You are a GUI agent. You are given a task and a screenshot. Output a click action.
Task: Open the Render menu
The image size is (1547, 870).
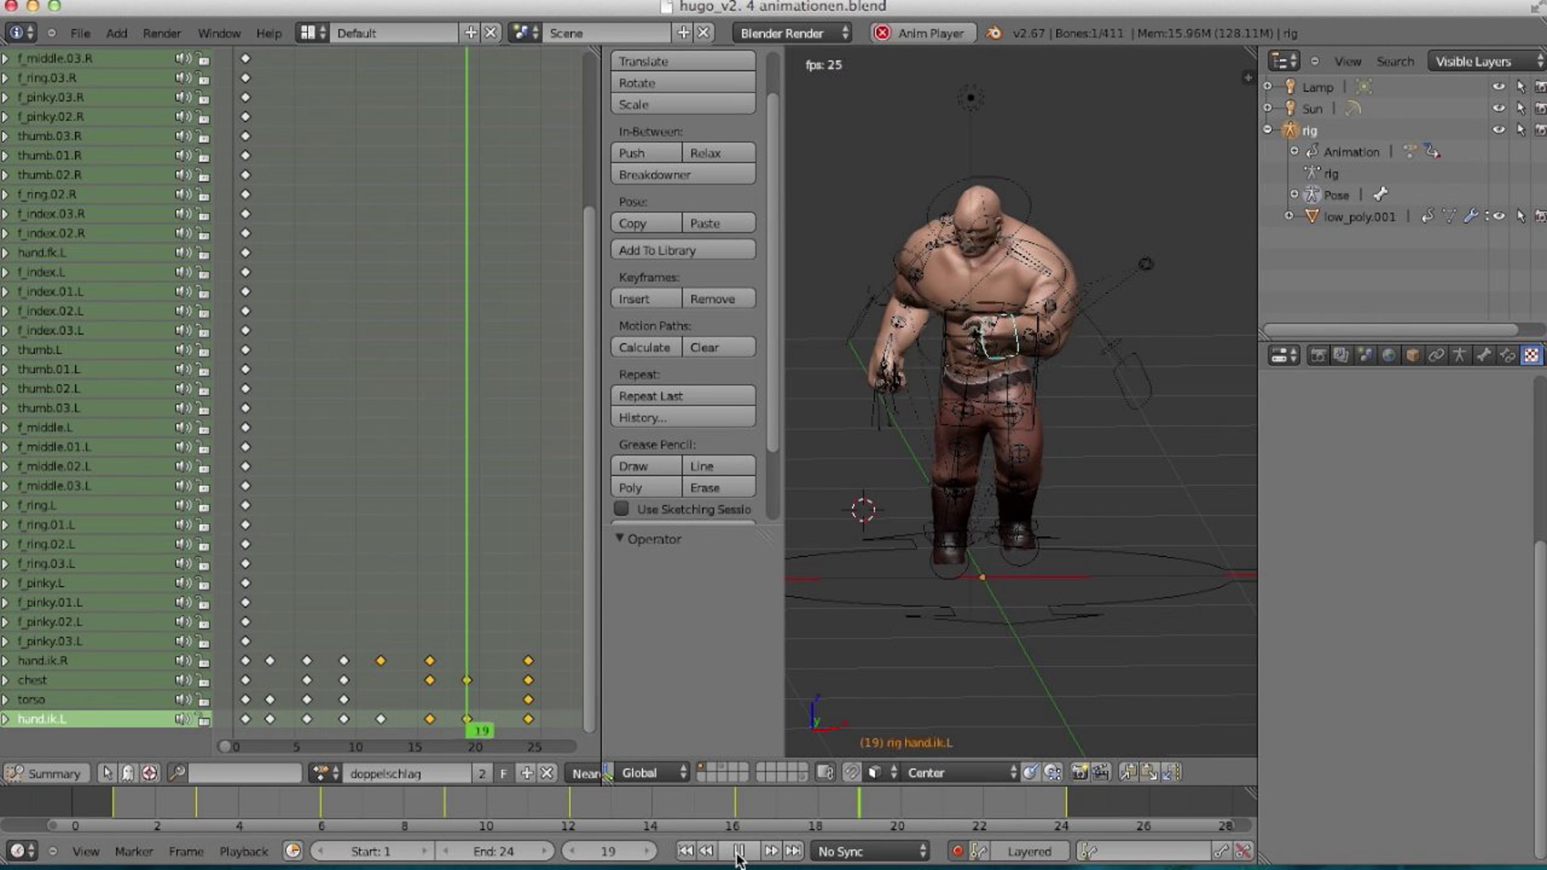coord(162,33)
